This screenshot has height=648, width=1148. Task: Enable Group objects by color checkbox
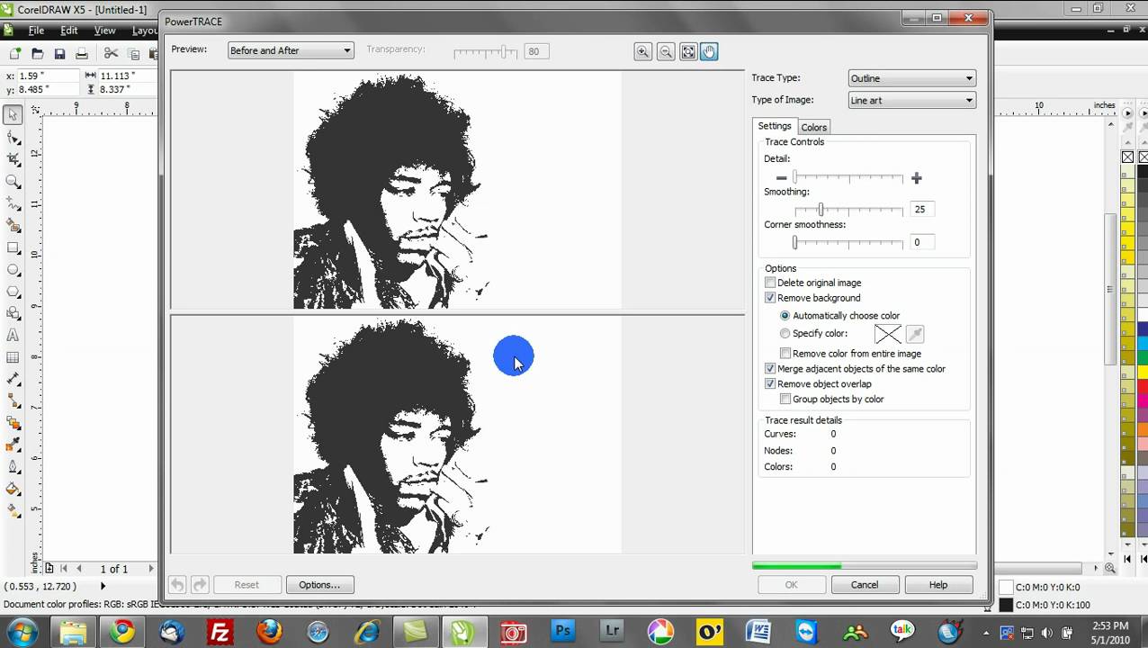pos(785,400)
